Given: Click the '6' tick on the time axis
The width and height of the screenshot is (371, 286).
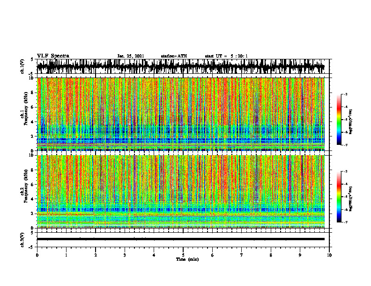Looking at the screenshot, I should click(x=213, y=255).
